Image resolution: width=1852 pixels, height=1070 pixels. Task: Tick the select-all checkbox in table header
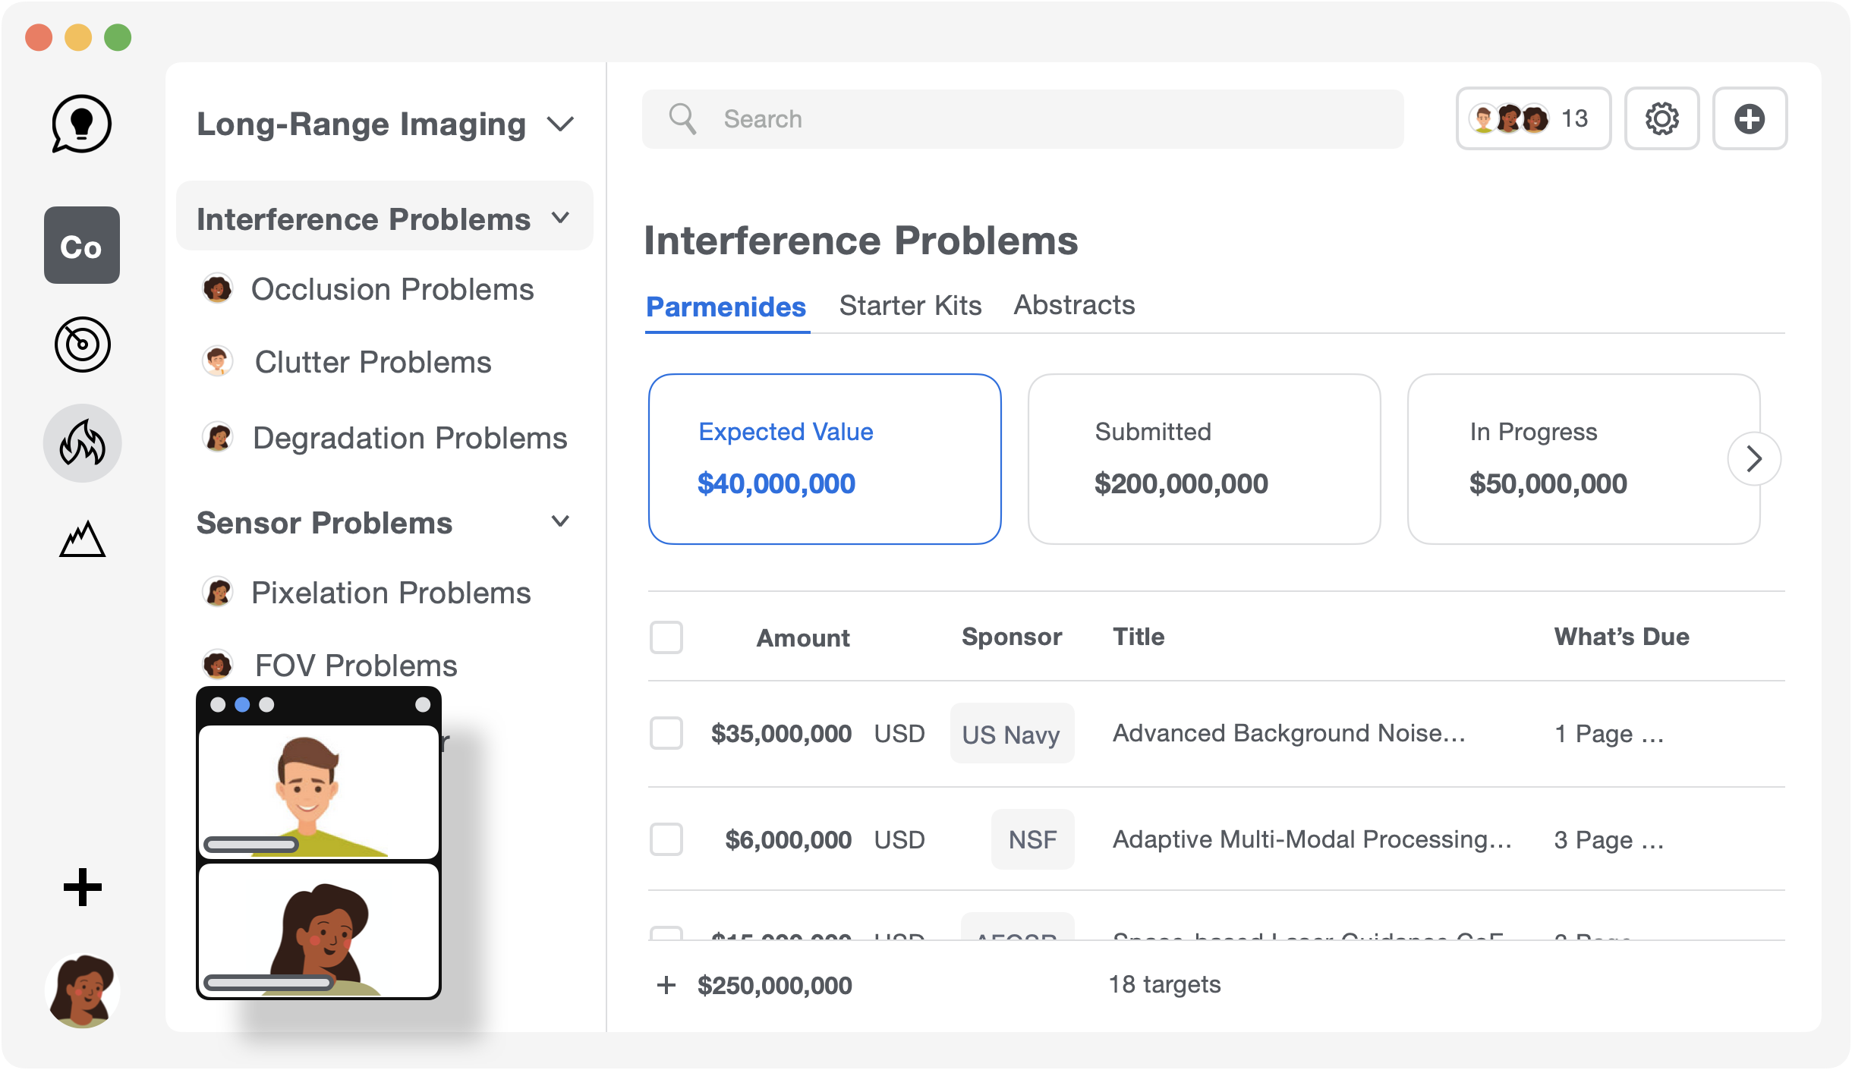[x=666, y=637]
